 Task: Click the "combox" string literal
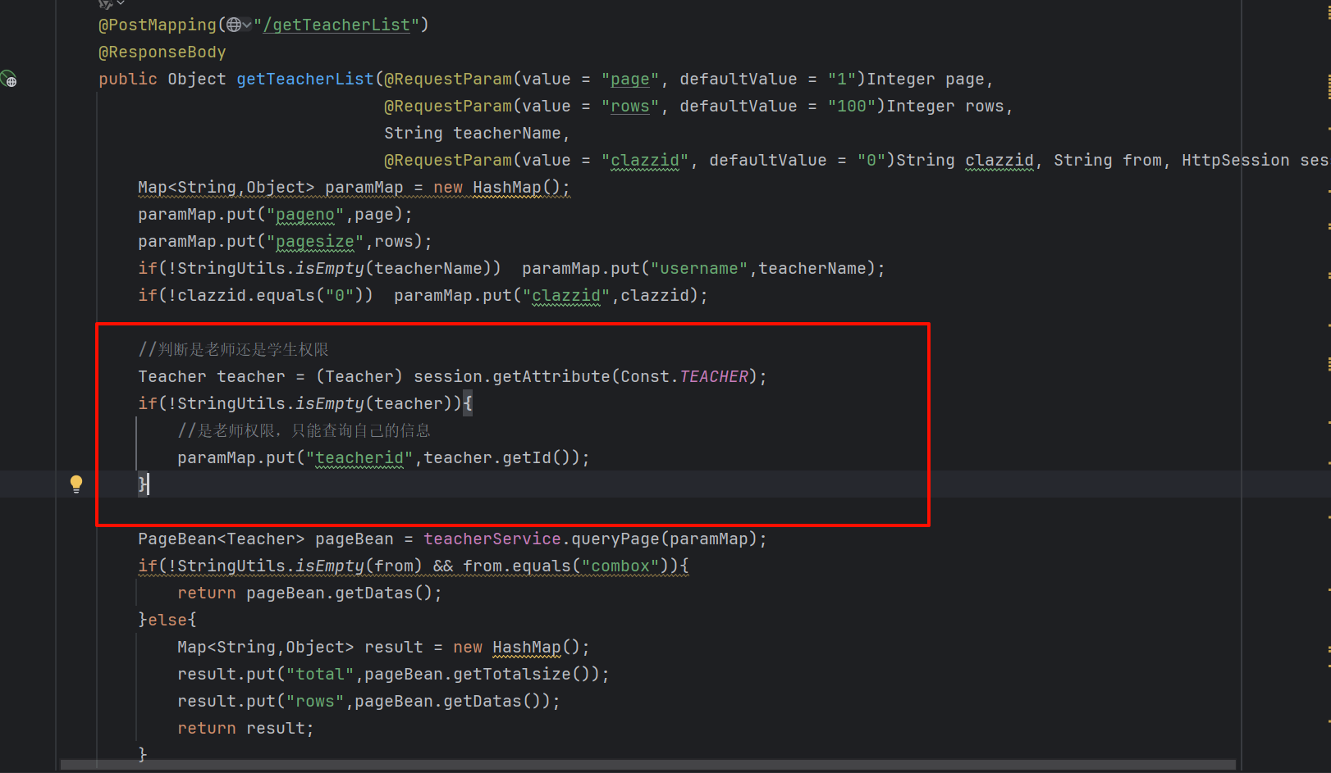click(620, 566)
